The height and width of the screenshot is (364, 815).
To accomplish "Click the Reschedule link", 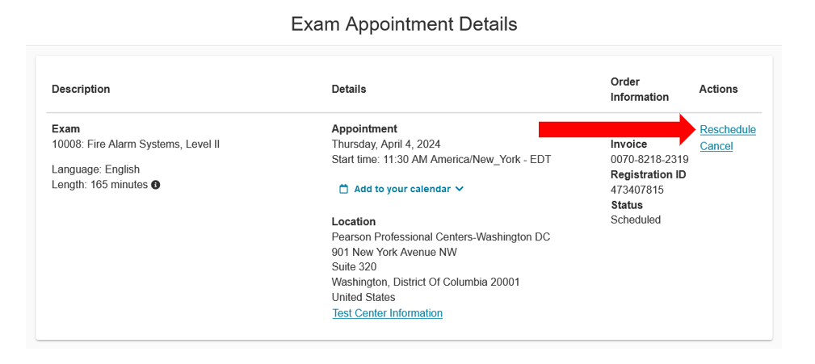I will coord(728,130).
